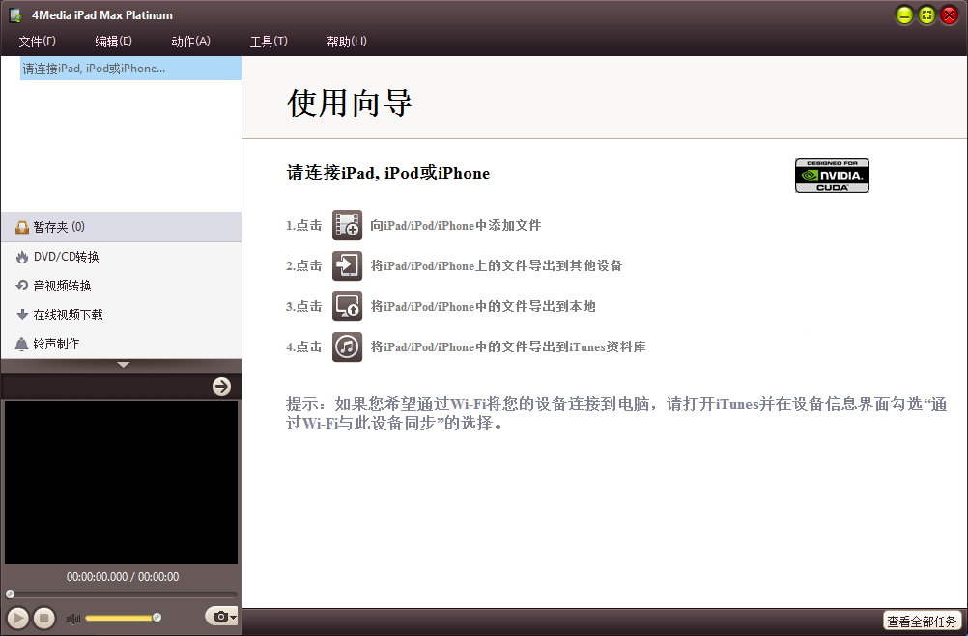This screenshot has height=636, width=968.
Task: Open the 在线视频下载 section
Action: coord(121,315)
